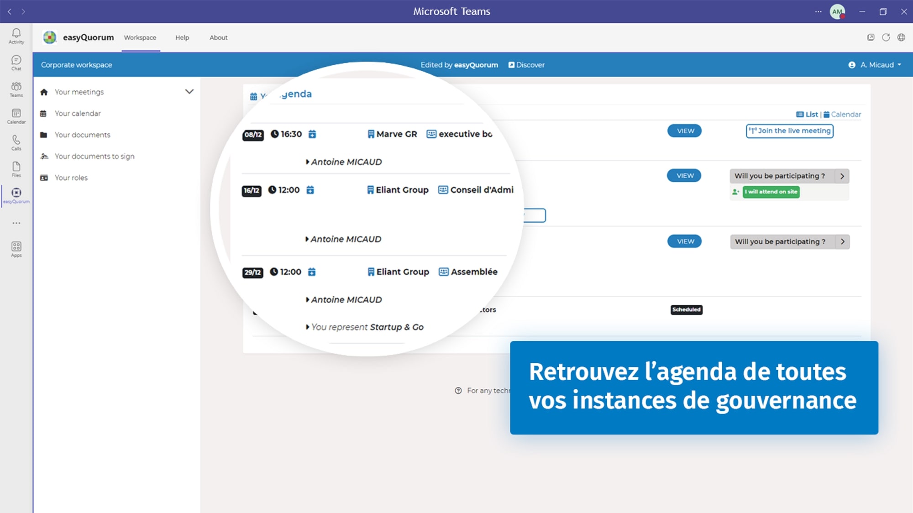Open the Help tab
The width and height of the screenshot is (913, 513).
pyautogui.click(x=182, y=37)
